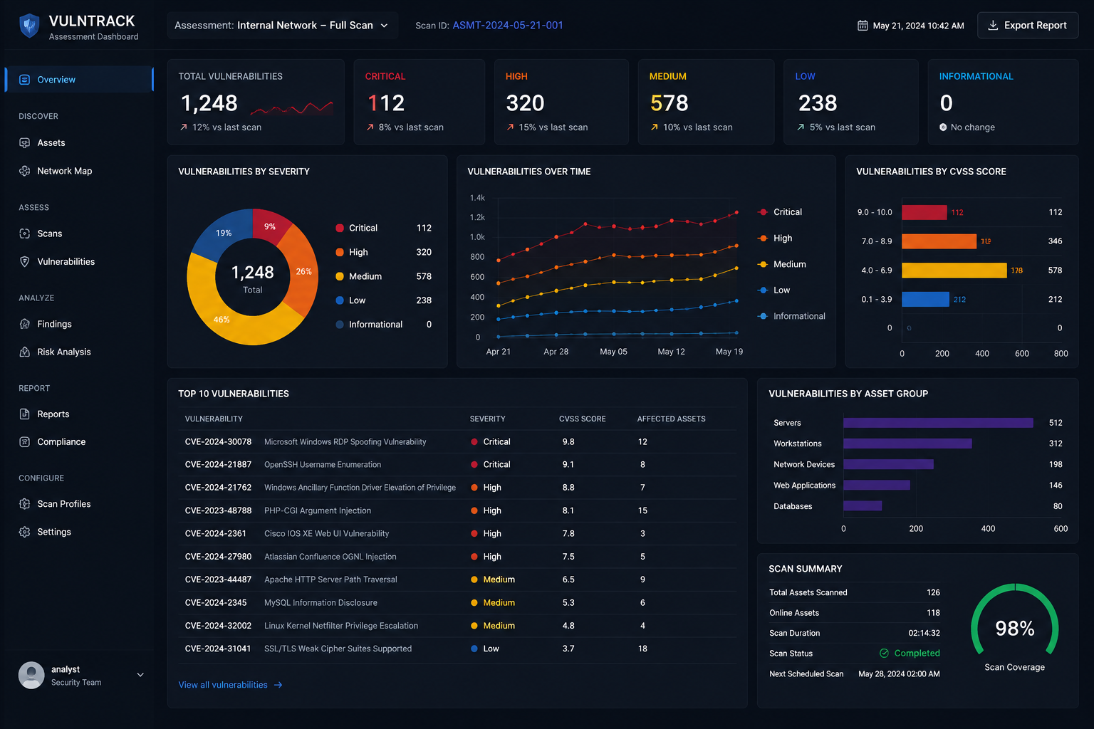Click the Compliance icon in sidebar
This screenshot has width=1094, height=729.
(24, 442)
